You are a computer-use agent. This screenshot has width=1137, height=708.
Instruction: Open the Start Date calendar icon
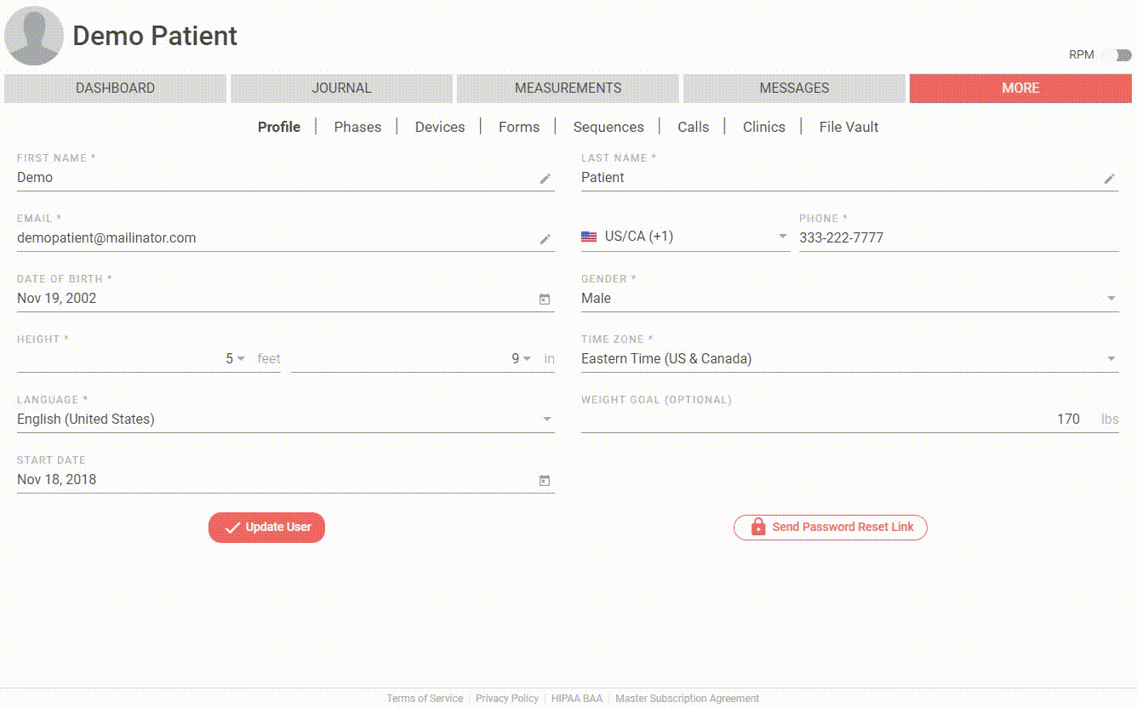545,481
